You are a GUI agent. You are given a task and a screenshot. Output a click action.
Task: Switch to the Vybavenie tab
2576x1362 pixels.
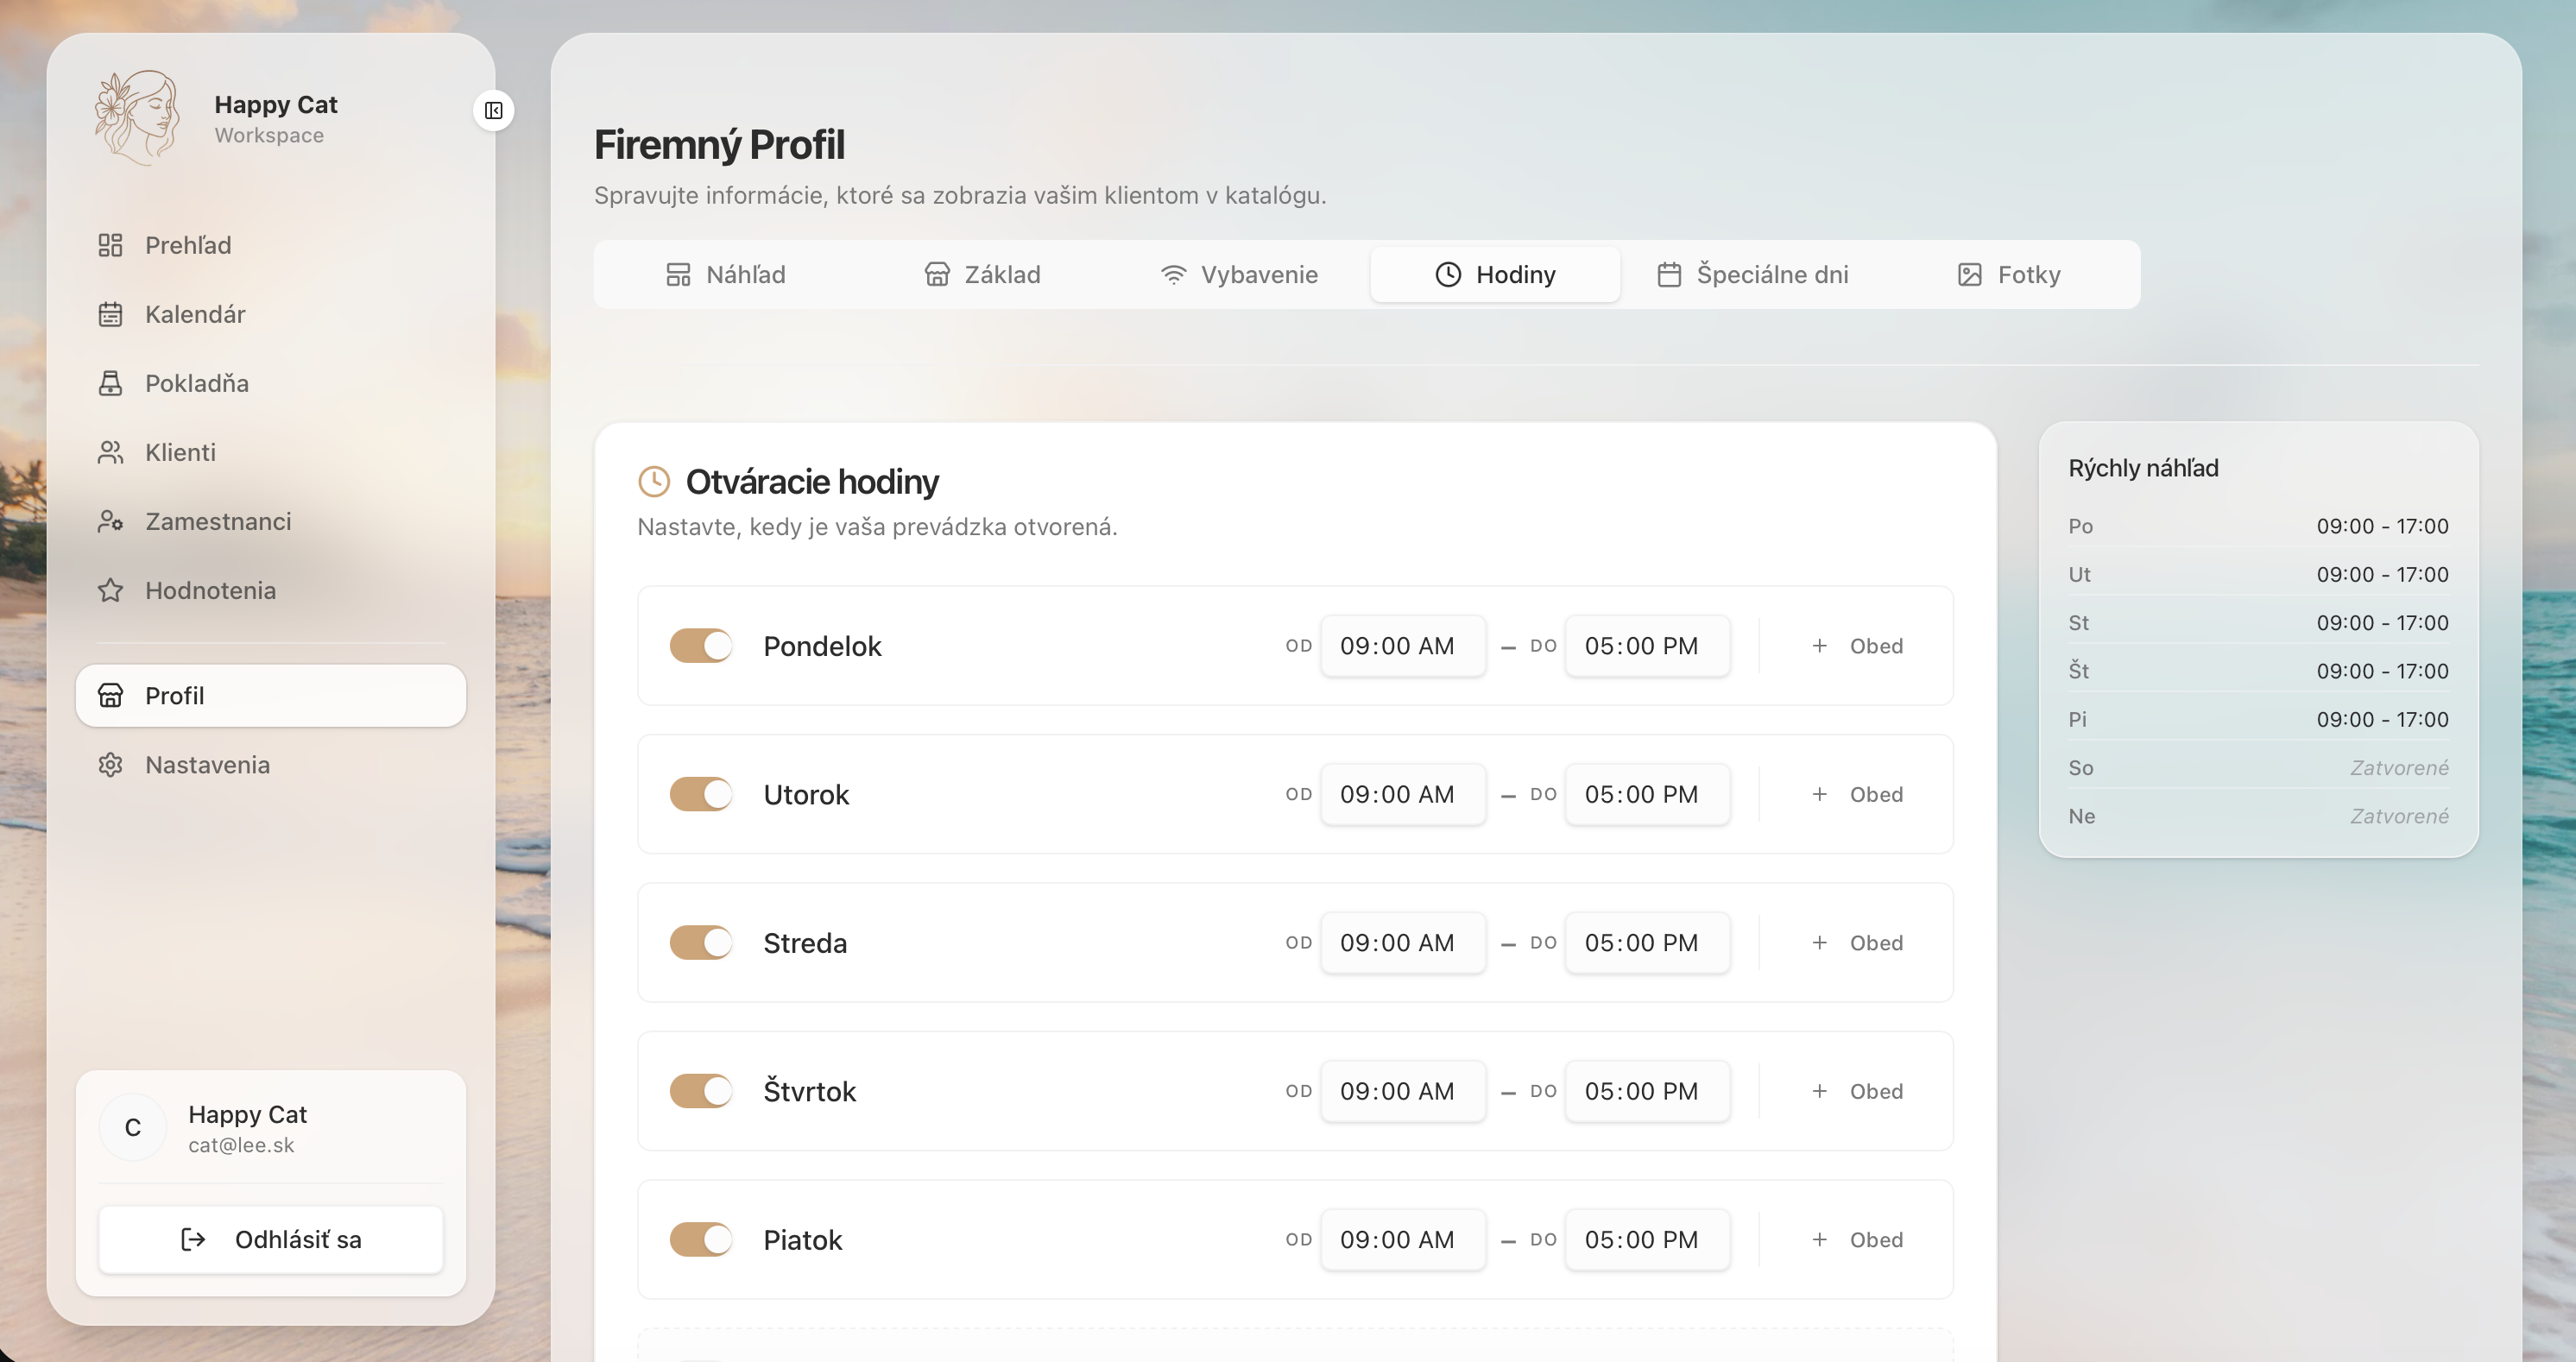point(1239,274)
